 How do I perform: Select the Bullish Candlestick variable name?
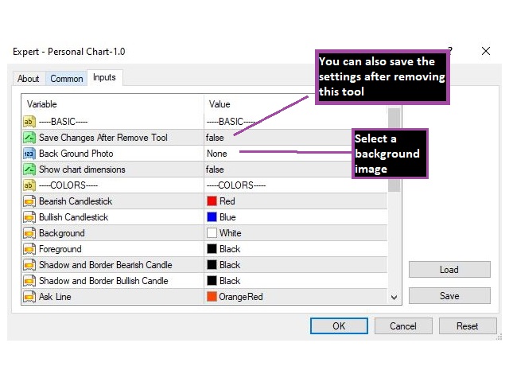coord(74,217)
